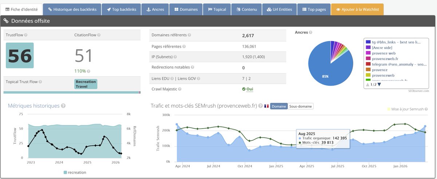Click red swatch for telegram @seo_anomaly

pyautogui.click(x=368, y=64)
